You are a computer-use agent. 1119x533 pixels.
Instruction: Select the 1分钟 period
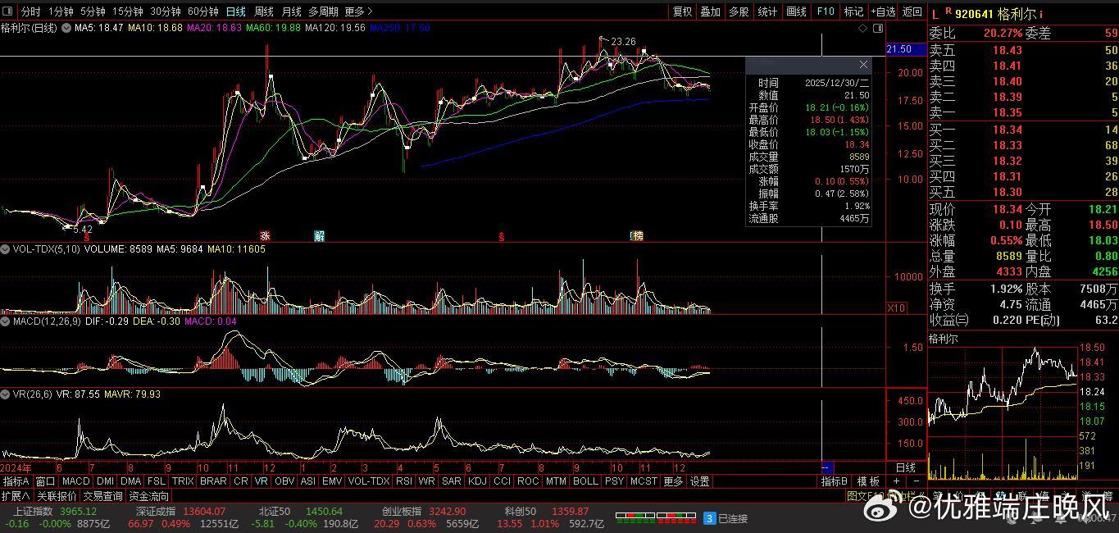pos(61,11)
